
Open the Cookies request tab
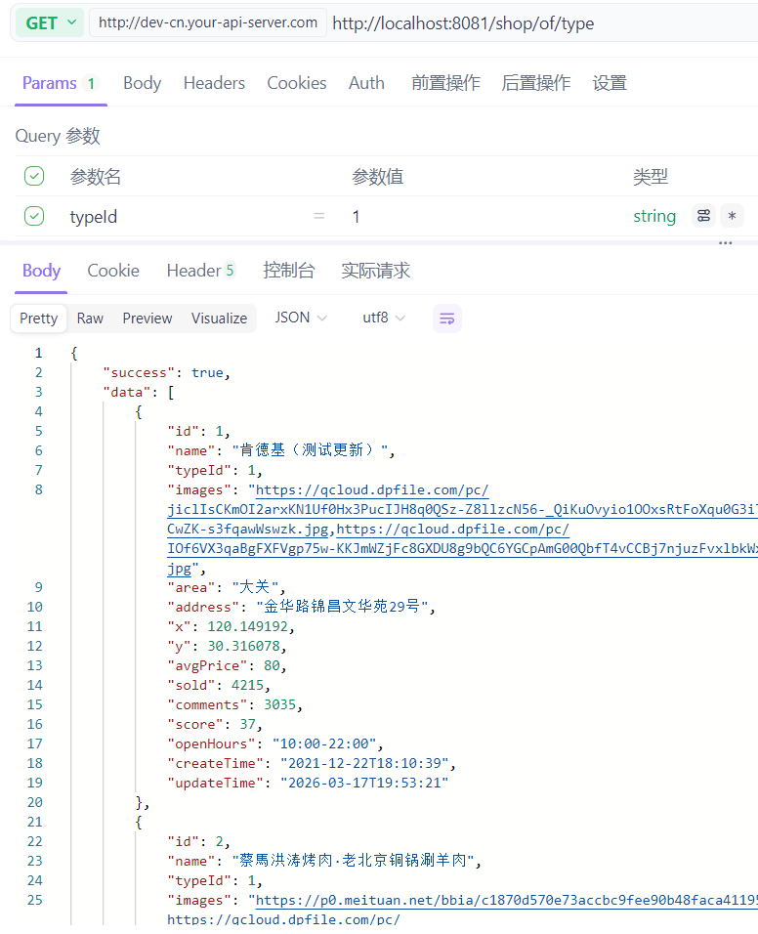pos(297,83)
